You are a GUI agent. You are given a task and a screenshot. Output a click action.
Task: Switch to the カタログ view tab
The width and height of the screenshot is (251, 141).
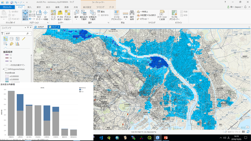coord(39,27)
